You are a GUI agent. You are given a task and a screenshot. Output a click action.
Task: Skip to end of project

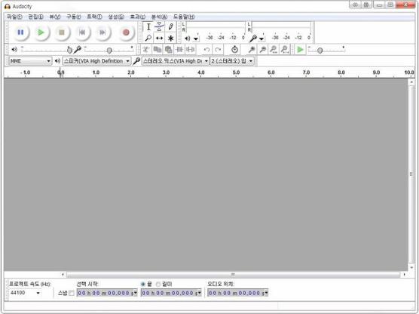[102, 32]
